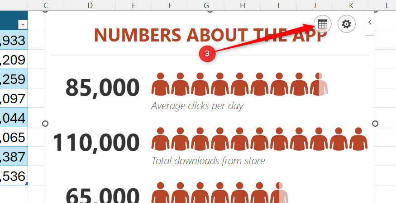The width and height of the screenshot is (396, 203).
Task: Select the cell ending in ,259
Action: 14,78
